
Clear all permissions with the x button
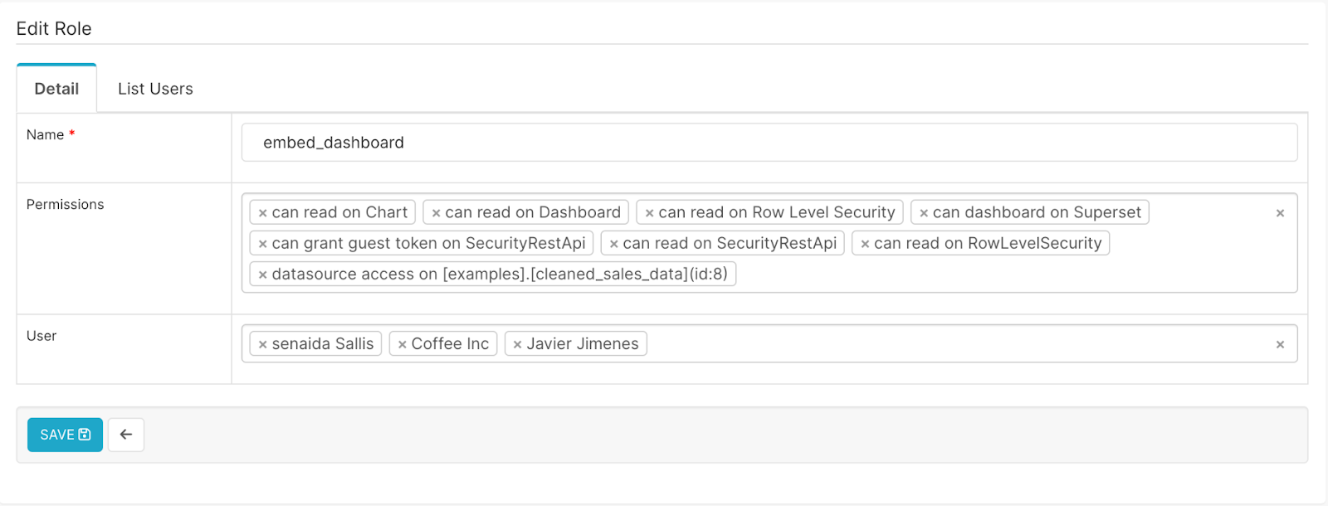pos(1280,213)
